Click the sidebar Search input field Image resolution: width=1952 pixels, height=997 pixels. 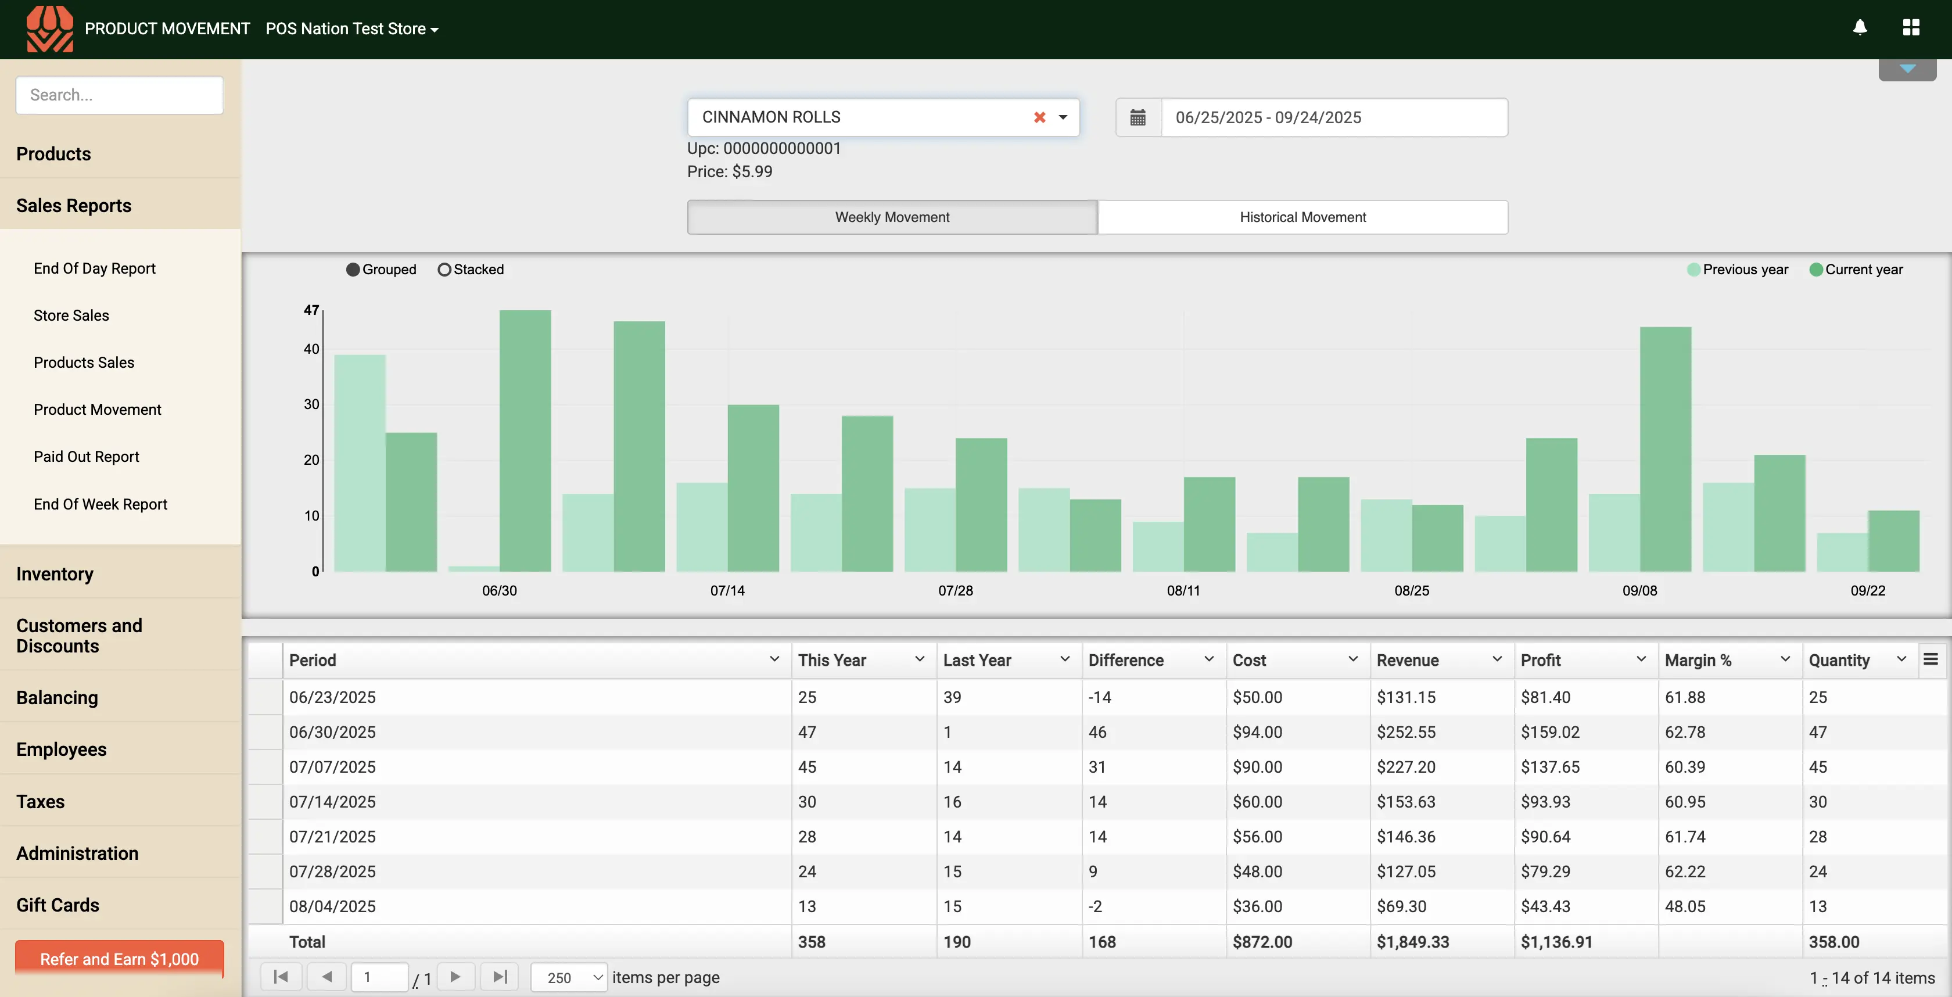pos(119,95)
